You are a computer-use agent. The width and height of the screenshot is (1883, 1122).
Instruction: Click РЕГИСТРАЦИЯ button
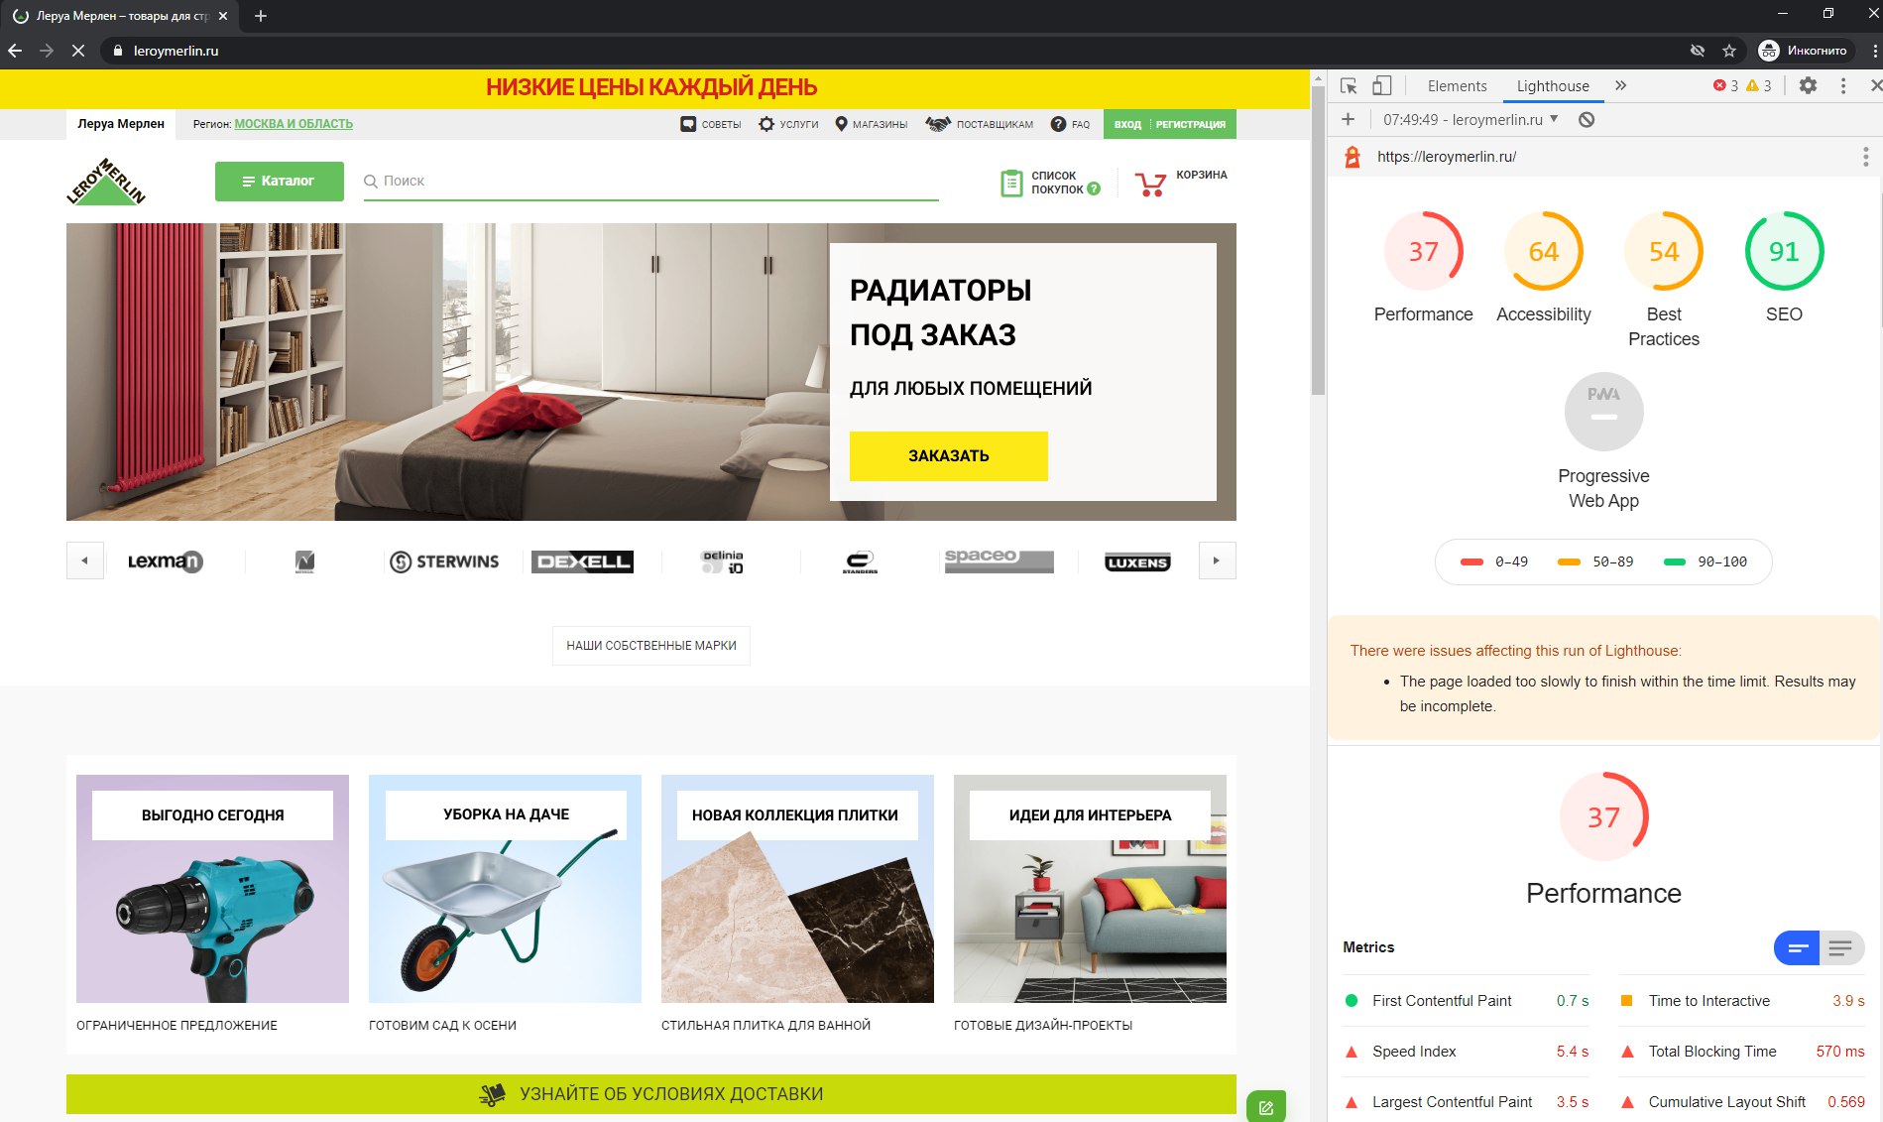click(1191, 125)
